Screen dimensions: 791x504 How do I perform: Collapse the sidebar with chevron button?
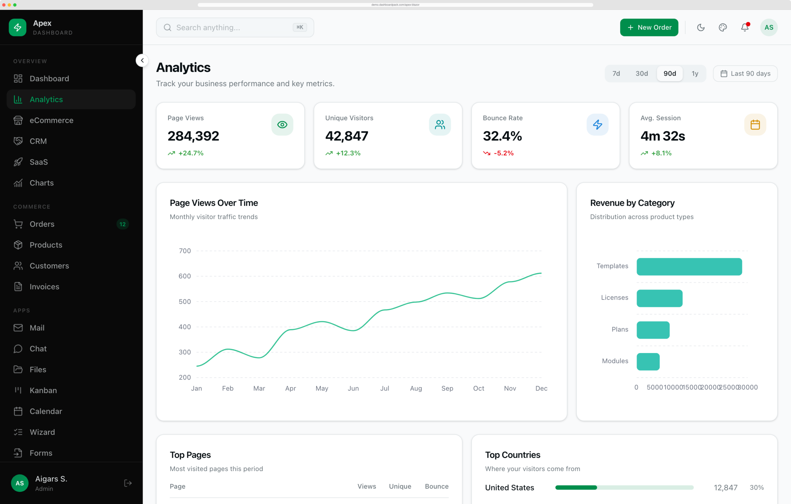[142, 61]
